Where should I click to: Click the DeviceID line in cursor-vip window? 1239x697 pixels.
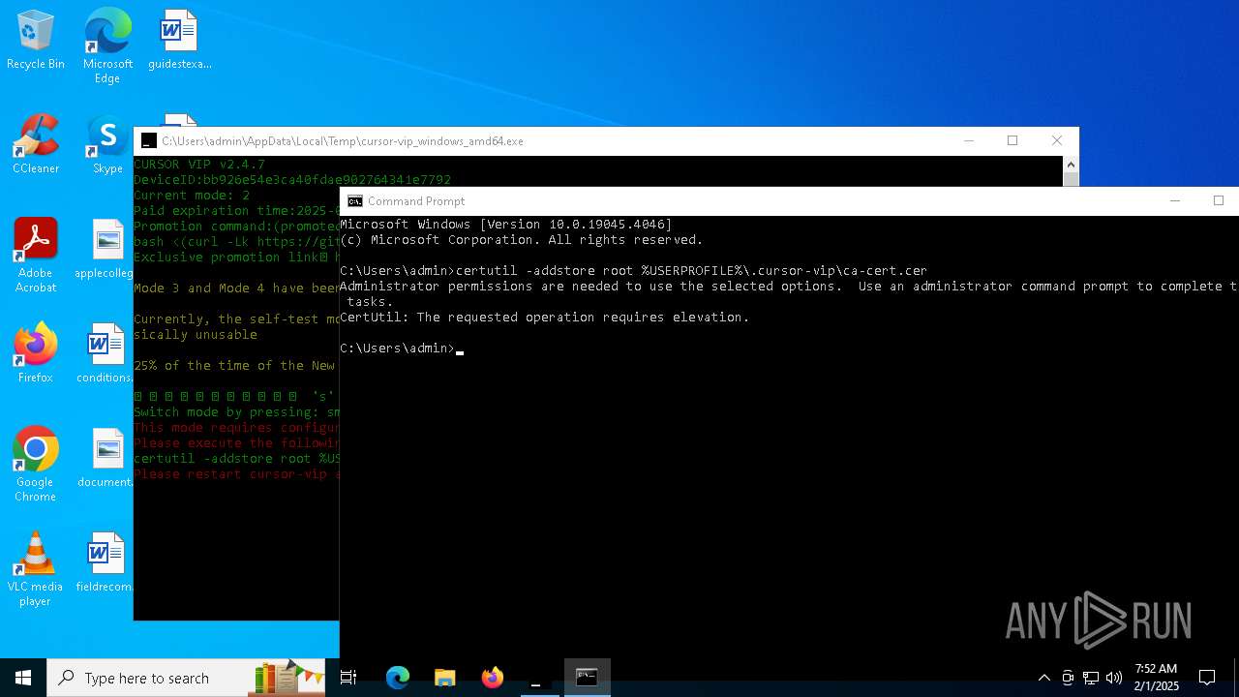click(292, 179)
